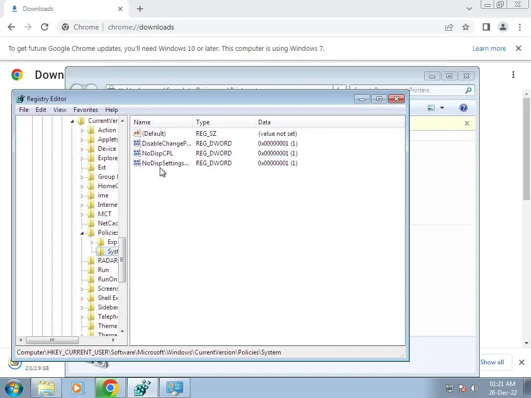Expand the Applets tree node
Viewport: 531px width, 398px height.
tap(82, 140)
